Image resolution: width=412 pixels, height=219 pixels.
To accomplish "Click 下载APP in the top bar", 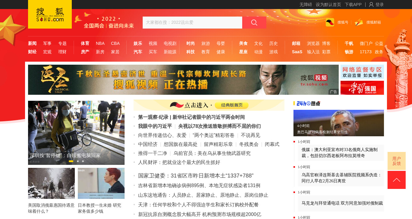I will [353, 5].
